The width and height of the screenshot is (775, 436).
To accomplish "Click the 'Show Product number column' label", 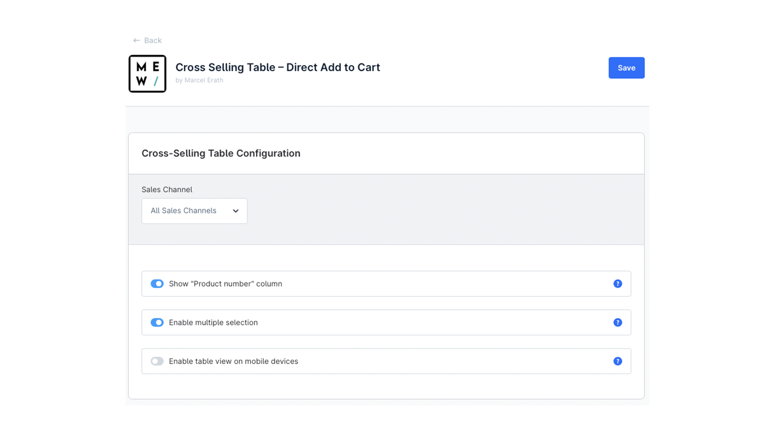I will (225, 284).
